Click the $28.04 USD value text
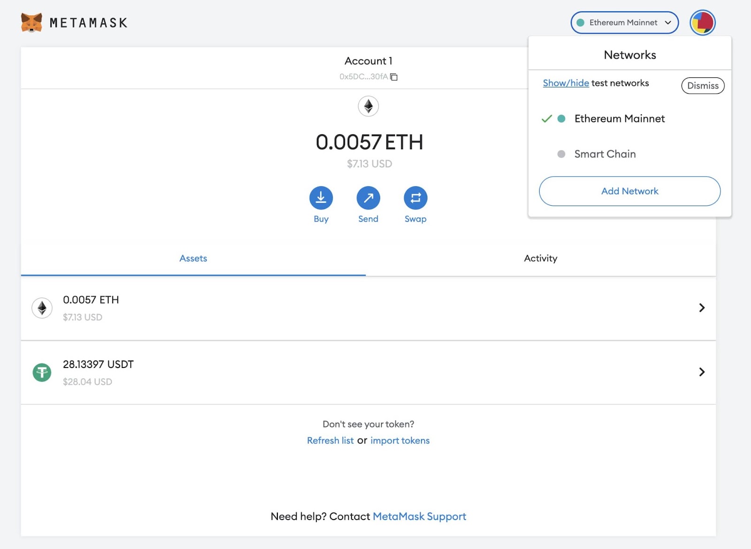This screenshot has width=751, height=549. tap(87, 382)
